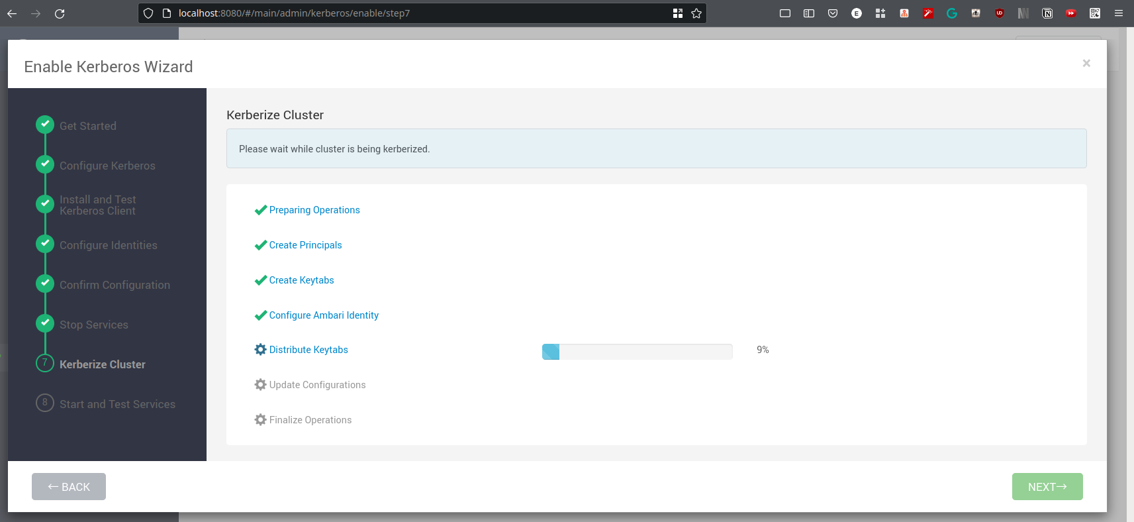Click the gray striped N extension icon
This screenshot has height=522, width=1134.
pos(1023,13)
